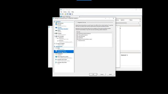Screen dimensions: 168x94
Task: Click the Show/Hide action pane toolbar icon
Action: tap(72, 14)
